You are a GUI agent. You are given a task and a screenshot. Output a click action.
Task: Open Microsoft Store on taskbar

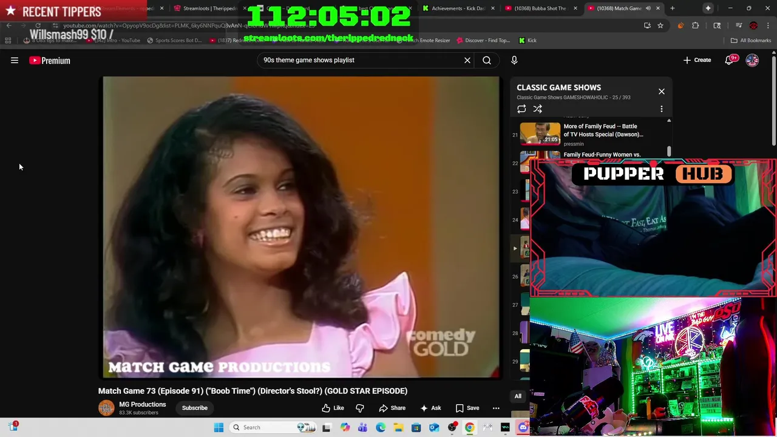click(416, 427)
